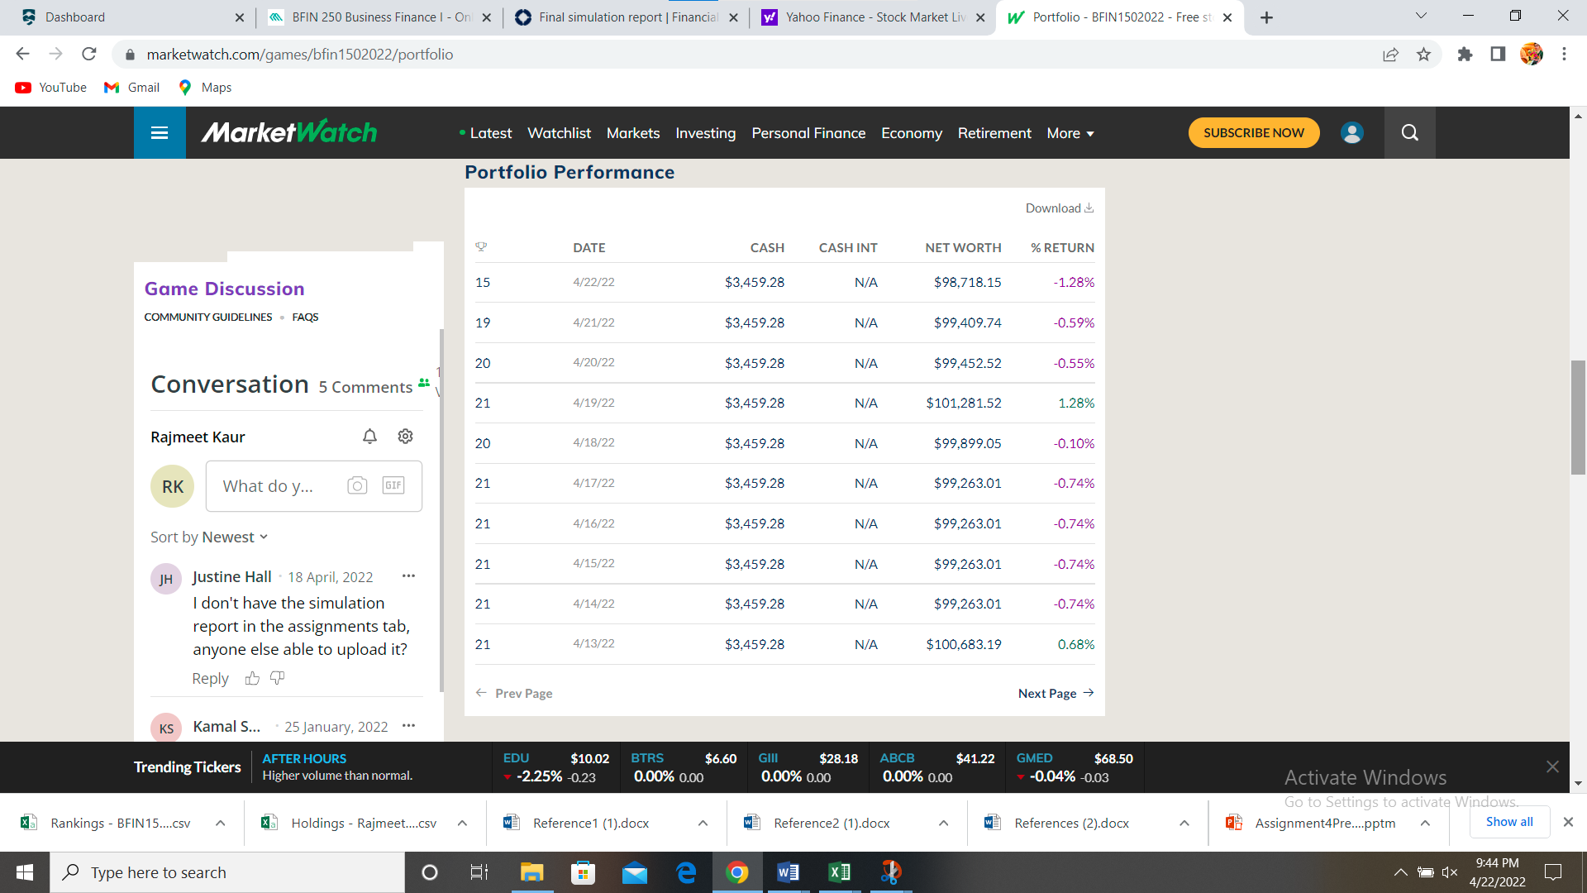Expand the More navigation dropdown

tap(1070, 133)
